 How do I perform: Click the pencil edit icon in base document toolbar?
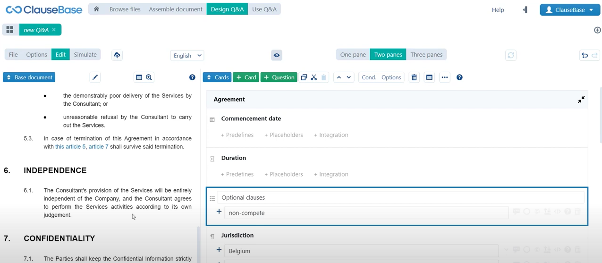[95, 77]
